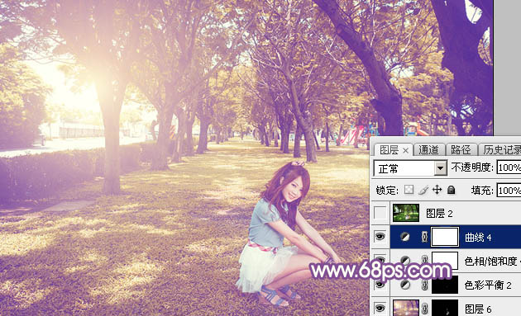Select the layer named 色彩平衡 2
Viewport: 521px width, 316px height.
point(487,285)
